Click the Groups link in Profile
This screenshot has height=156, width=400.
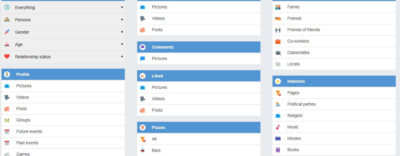coord(23,120)
